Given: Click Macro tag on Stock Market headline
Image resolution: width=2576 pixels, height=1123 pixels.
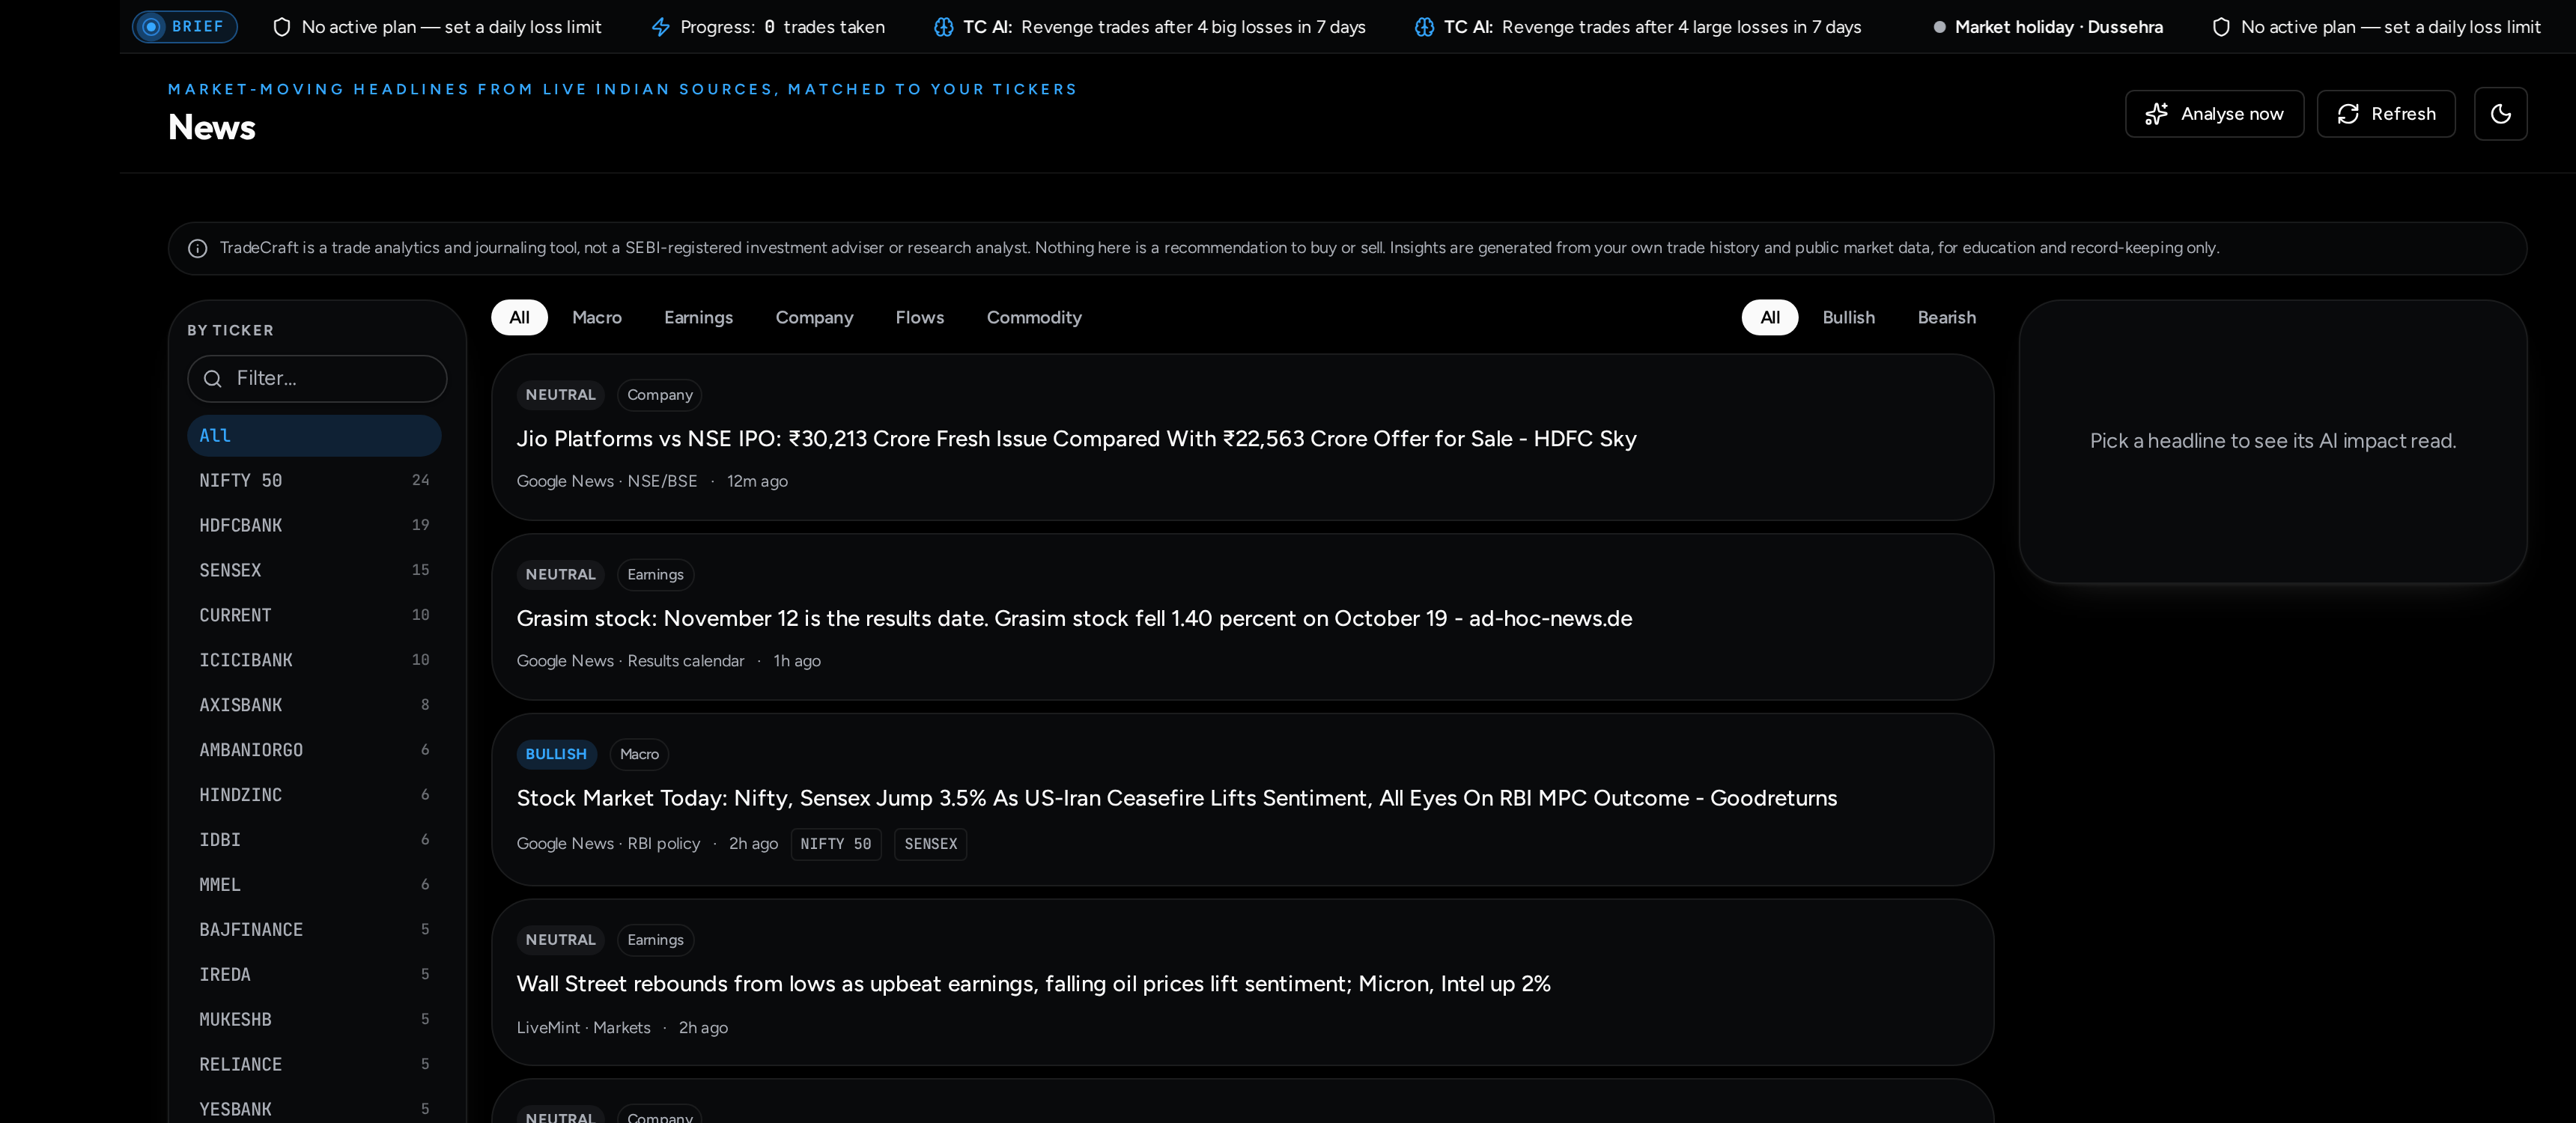Looking at the screenshot, I should [x=639, y=754].
